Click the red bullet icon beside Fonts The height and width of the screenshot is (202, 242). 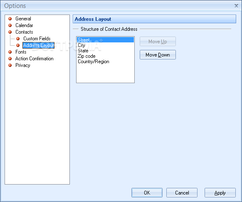[10, 52]
